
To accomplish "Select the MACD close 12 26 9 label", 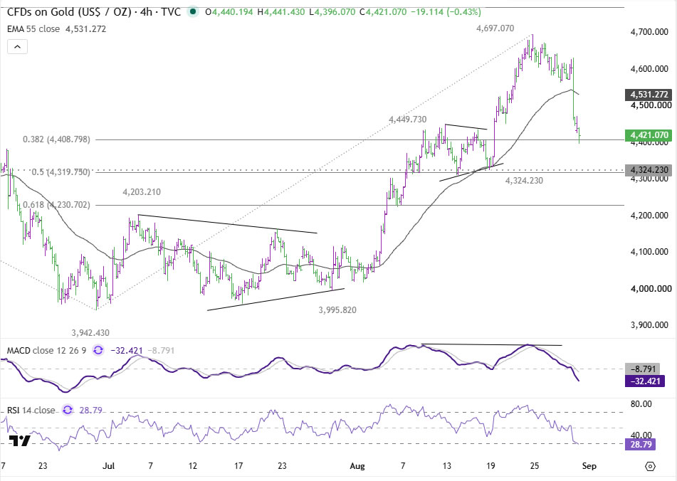I will pos(47,350).
